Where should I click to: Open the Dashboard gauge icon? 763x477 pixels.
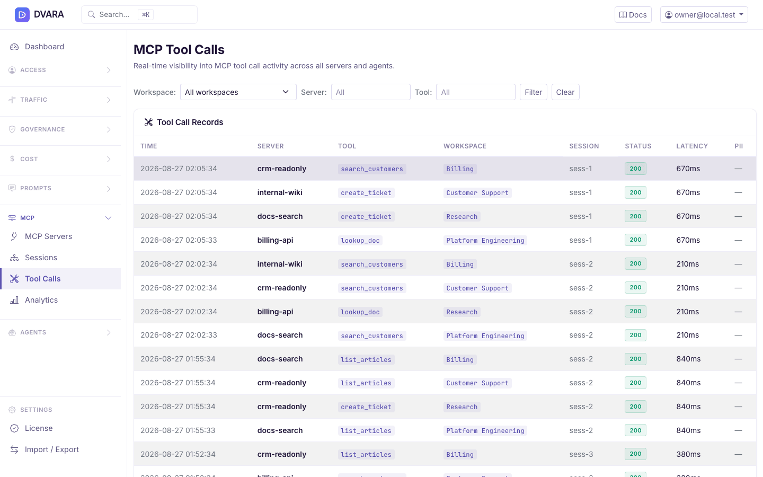(14, 47)
